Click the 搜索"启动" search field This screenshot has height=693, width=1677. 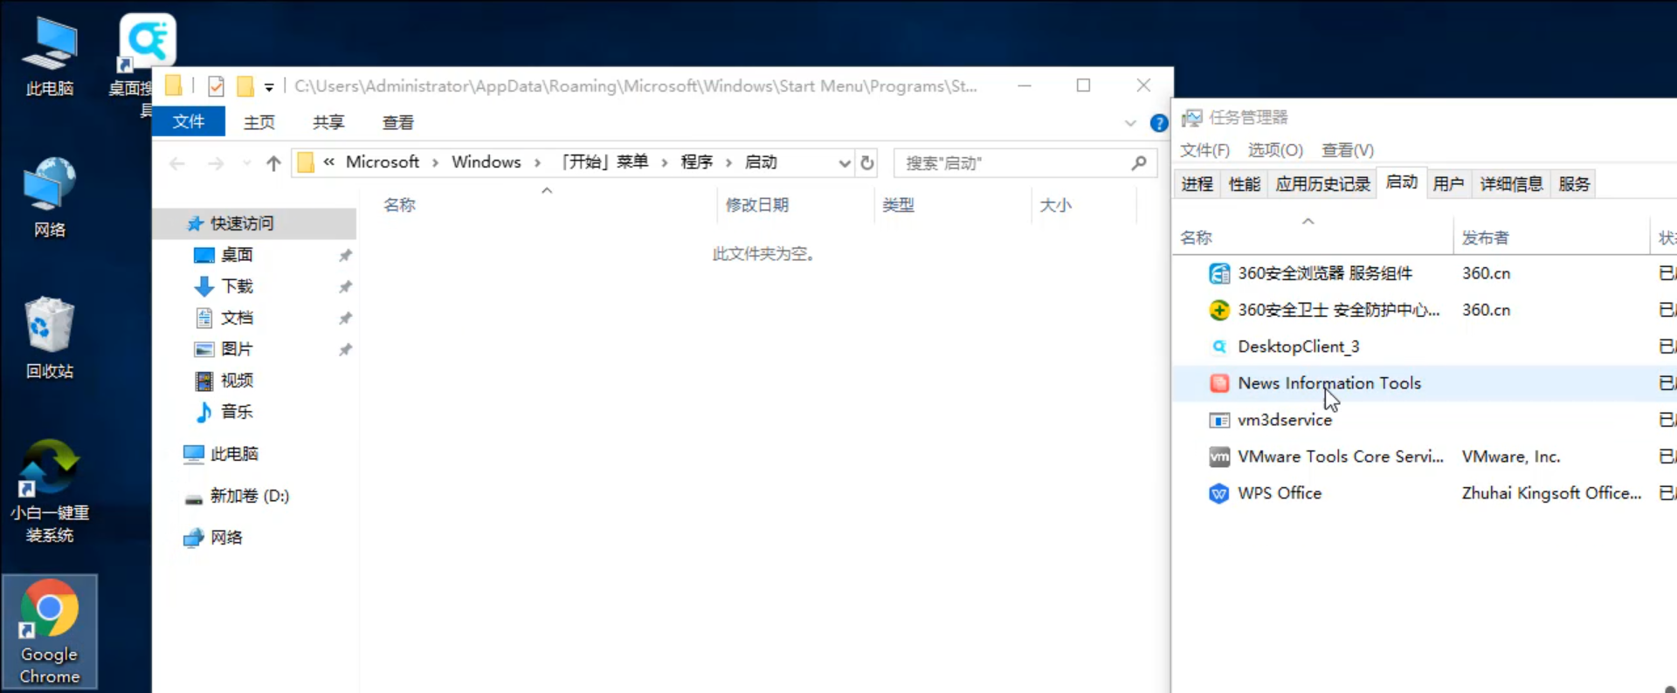tap(1013, 163)
